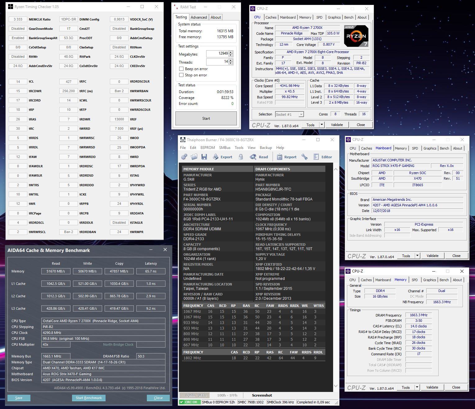
Task: Expand Tools dropdown arrow in CPU-Z Memory window
Action: click(x=417, y=387)
